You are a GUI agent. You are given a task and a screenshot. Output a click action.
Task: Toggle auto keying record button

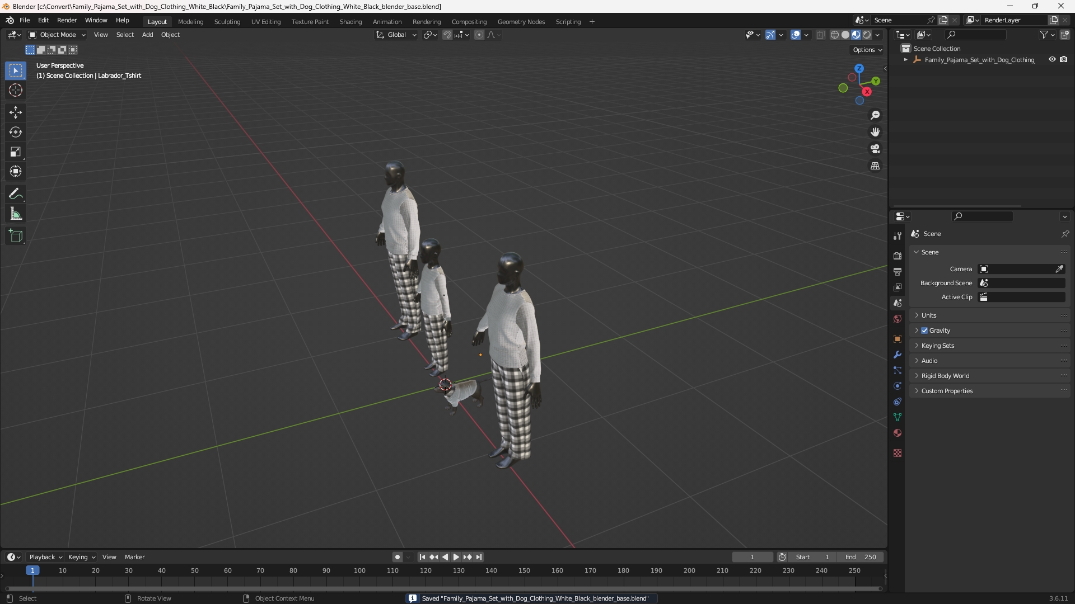[x=398, y=557]
